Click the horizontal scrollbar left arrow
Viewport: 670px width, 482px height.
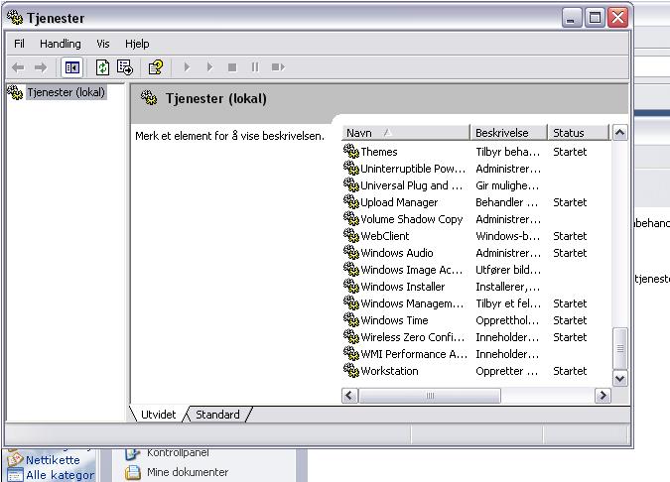tap(349, 396)
